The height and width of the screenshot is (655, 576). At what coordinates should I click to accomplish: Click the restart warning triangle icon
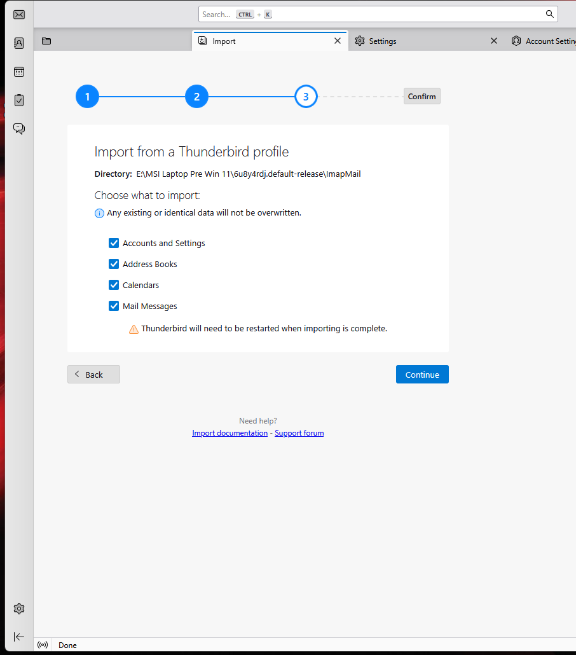pos(134,329)
